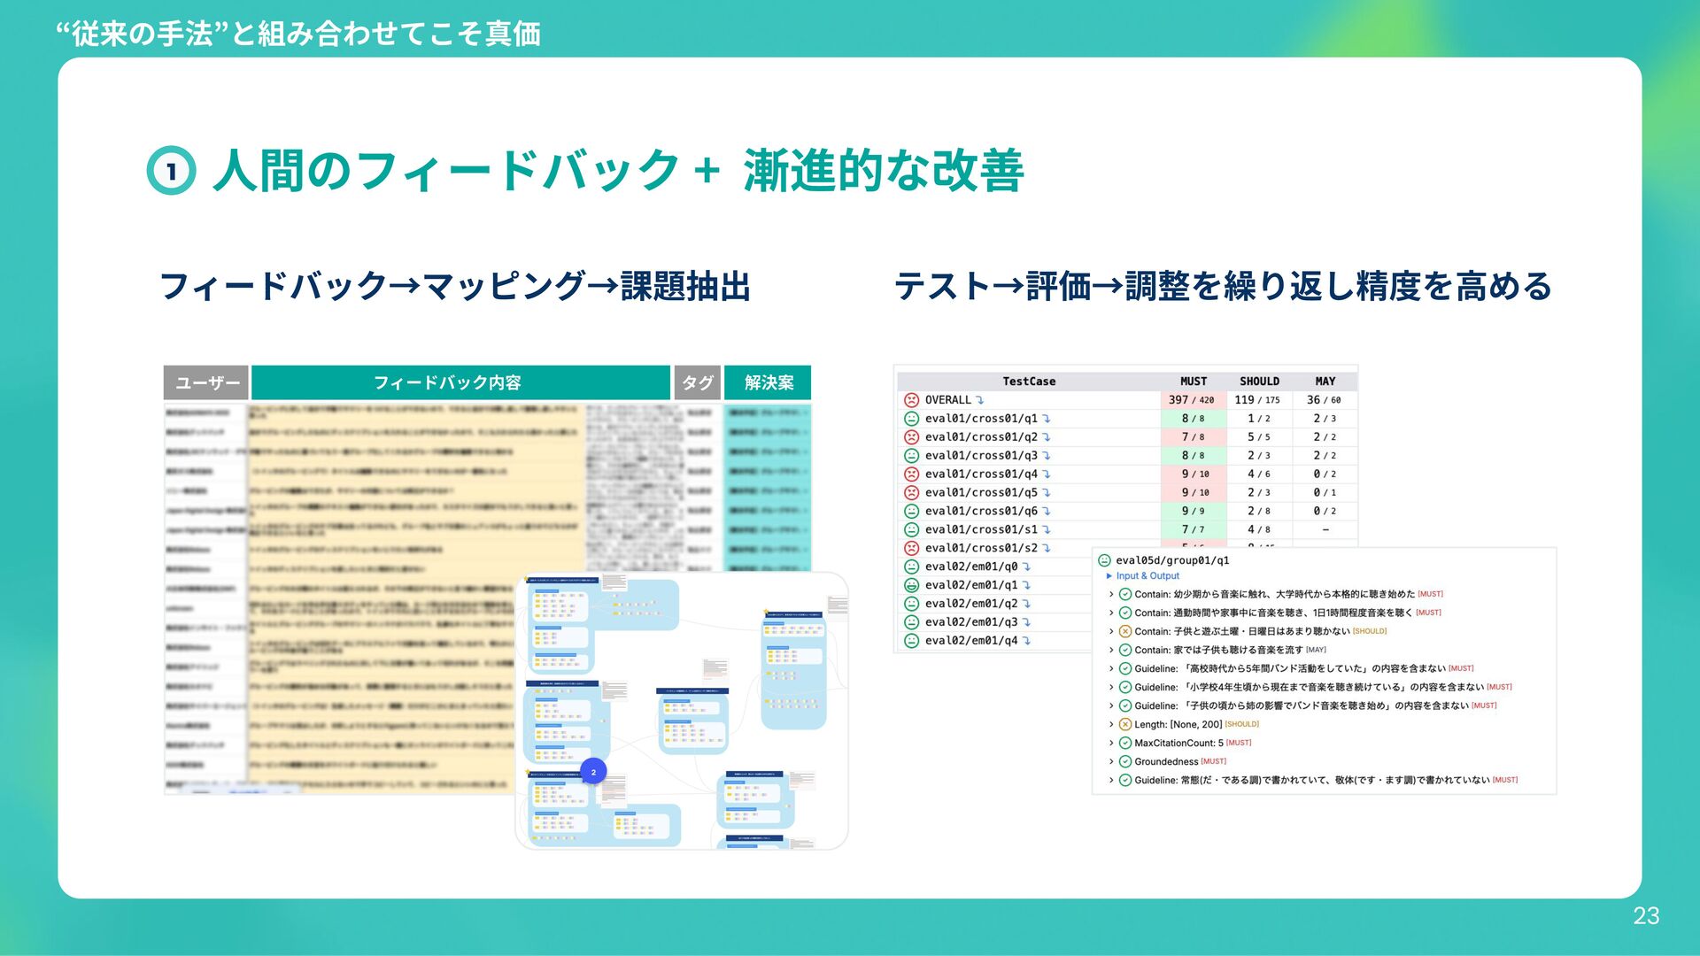Click the SHOULD column header
This screenshot has width=1700, height=956.
(x=1259, y=382)
